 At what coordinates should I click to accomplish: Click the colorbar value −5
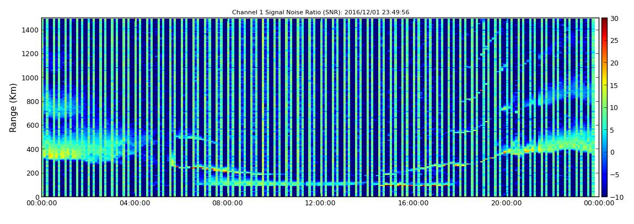tap(615, 174)
